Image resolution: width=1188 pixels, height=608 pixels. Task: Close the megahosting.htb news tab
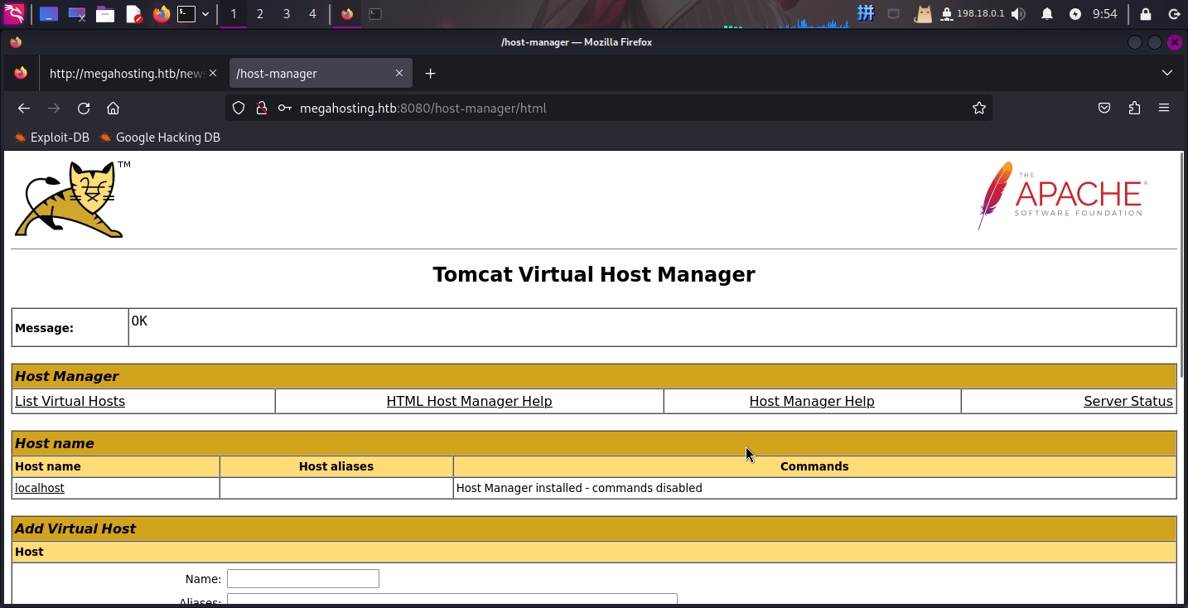(x=213, y=73)
